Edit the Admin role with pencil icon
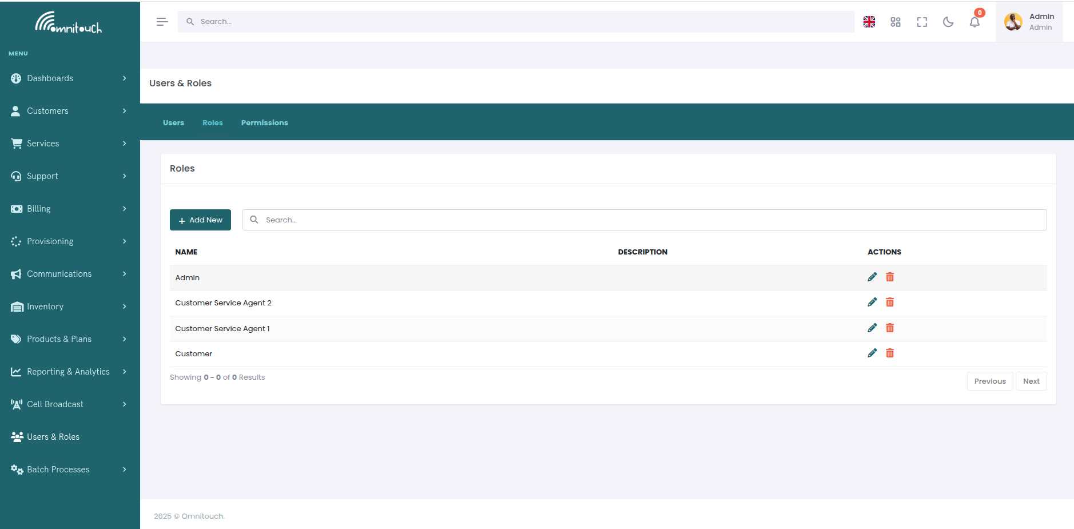 (x=872, y=277)
